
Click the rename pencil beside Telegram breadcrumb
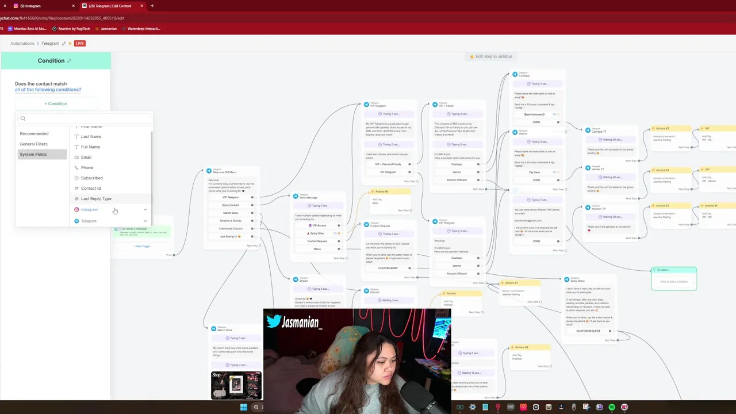pyautogui.click(x=64, y=44)
